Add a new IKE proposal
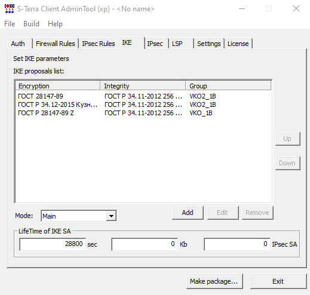Screen dimensions: 310x295 pyautogui.click(x=188, y=213)
